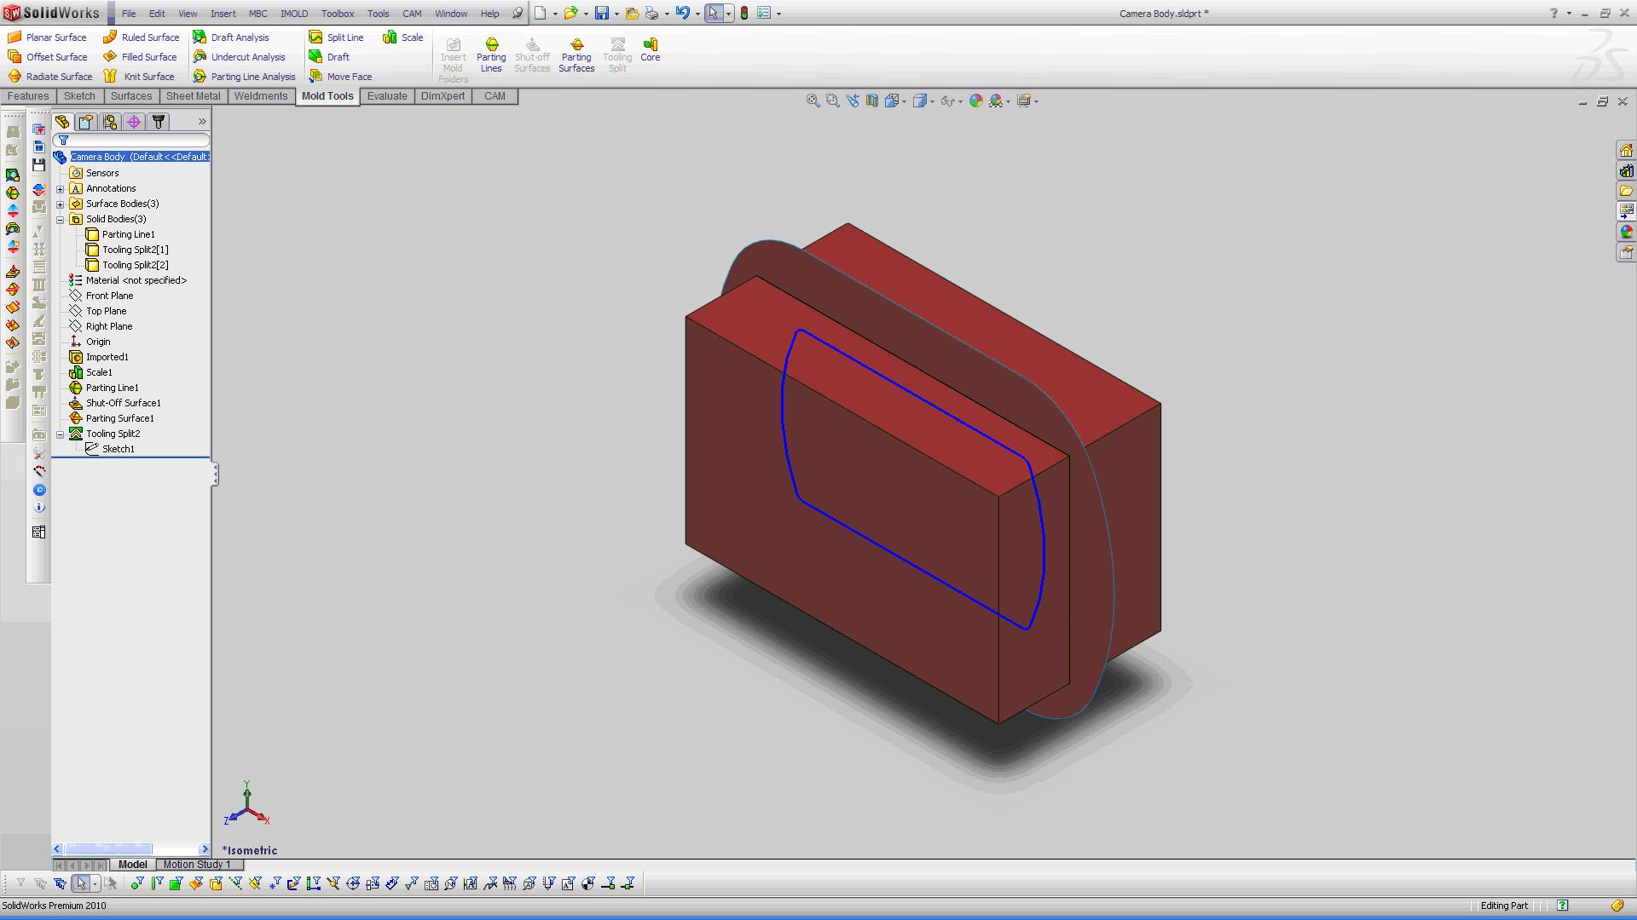Open Parting Line Analysis
The width and height of the screenshot is (1637, 920).
click(x=244, y=77)
